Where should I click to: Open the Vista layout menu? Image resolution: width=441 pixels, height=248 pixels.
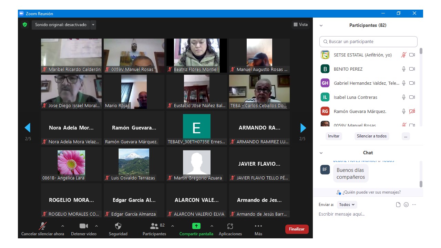coord(300,24)
